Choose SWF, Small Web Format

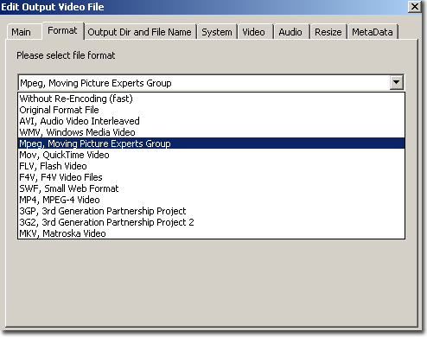(x=212, y=188)
